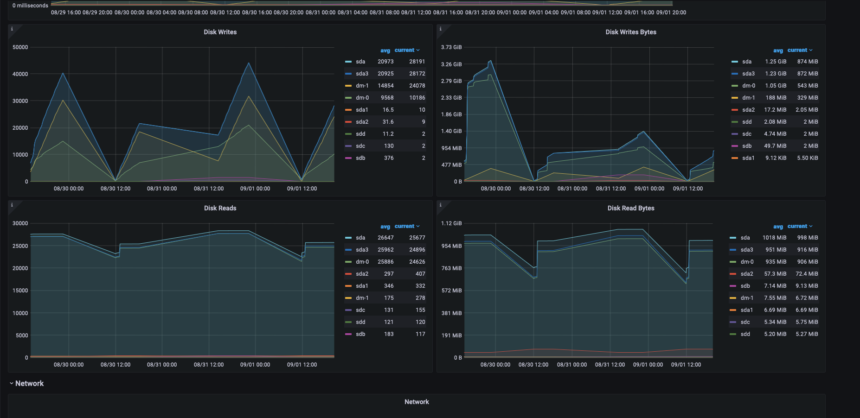Screen dimensions: 860x418
Task: Sort Disk Writes Bytes legend by current
Action: coord(800,50)
